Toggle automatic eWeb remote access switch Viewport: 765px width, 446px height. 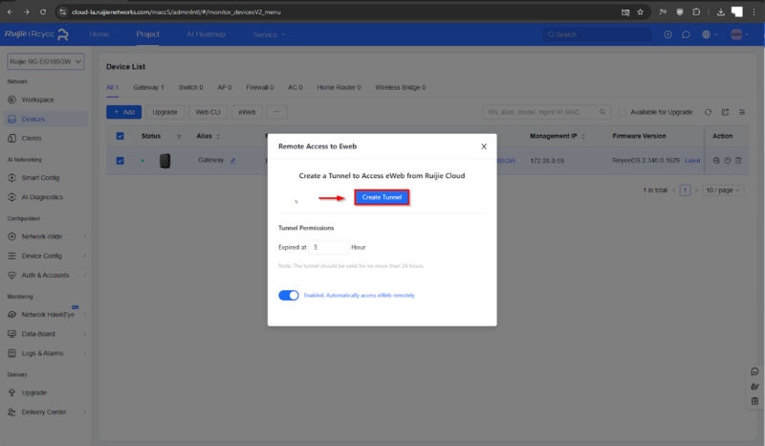[289, 295]
